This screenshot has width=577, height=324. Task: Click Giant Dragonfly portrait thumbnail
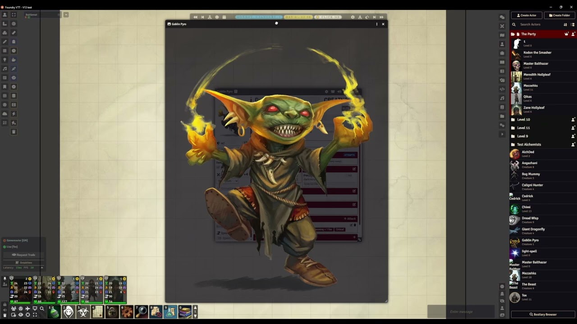pyautogui.click(x=515, y=231)
